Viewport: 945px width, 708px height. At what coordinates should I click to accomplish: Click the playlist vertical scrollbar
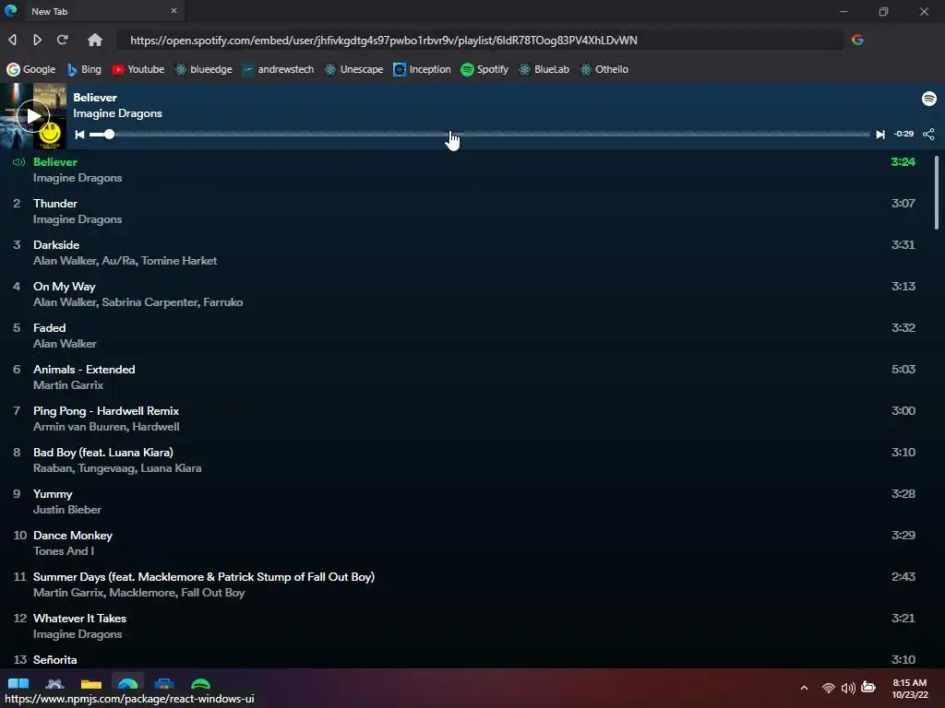coord(936,193)
